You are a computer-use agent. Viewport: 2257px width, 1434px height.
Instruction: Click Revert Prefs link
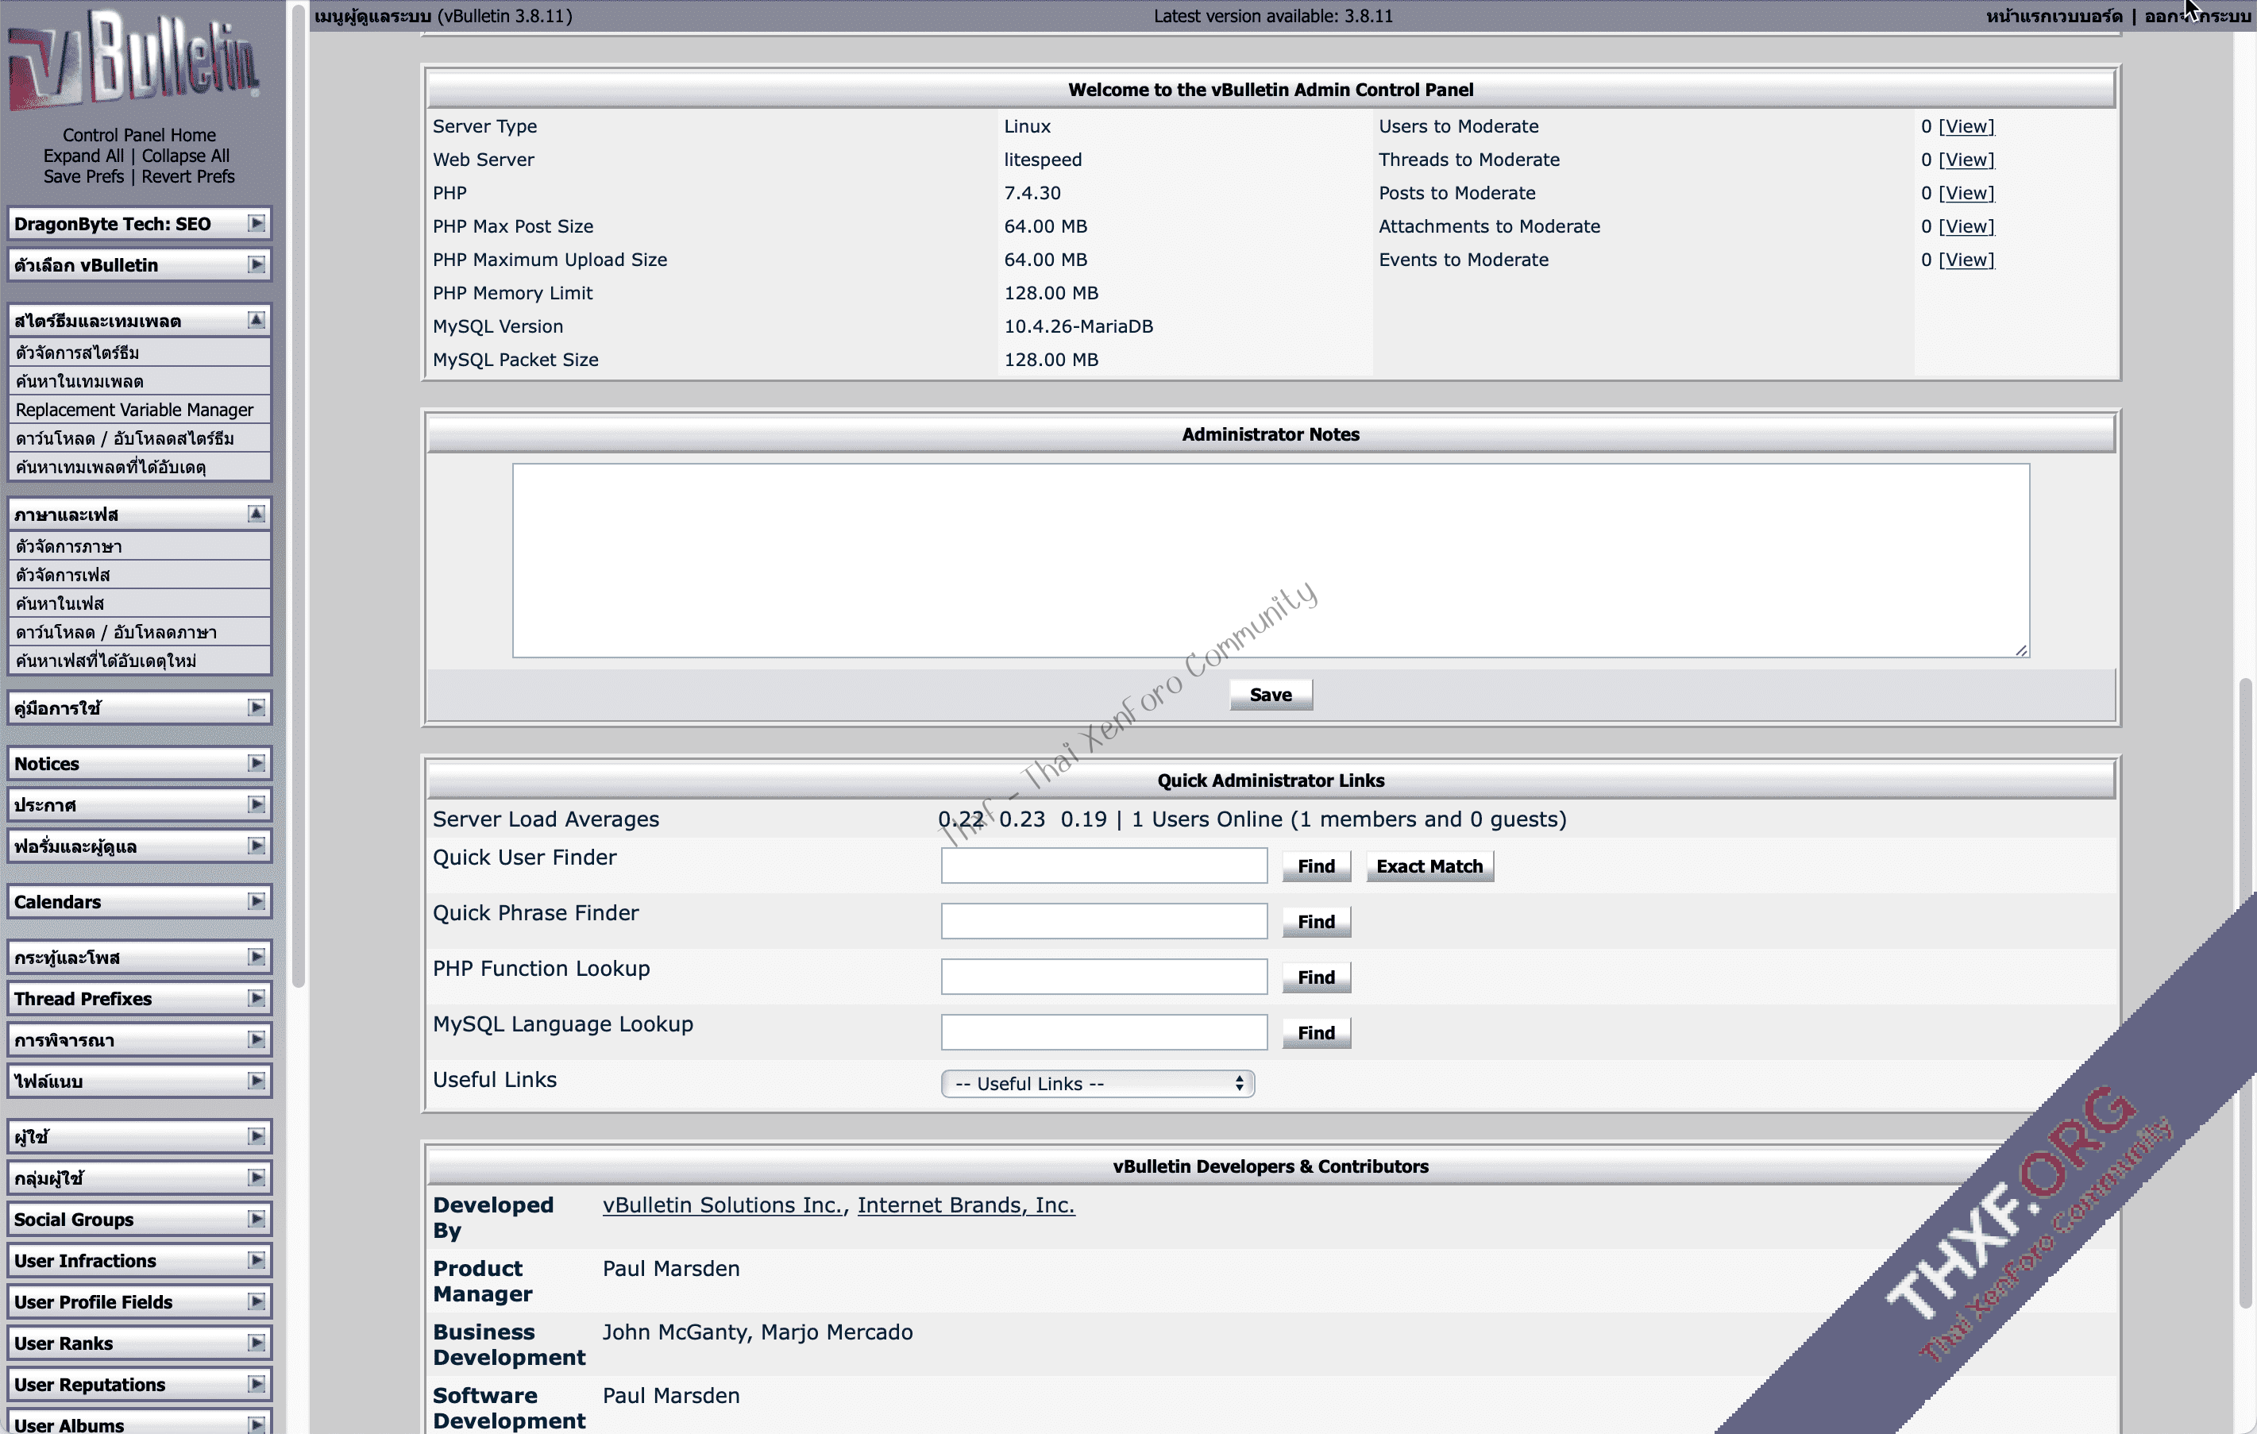(187, 176)
